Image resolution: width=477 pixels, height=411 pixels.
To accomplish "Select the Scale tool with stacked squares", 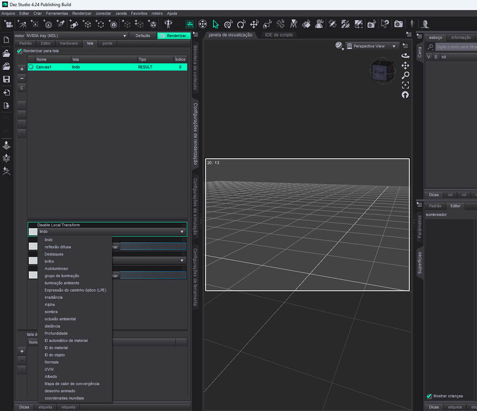I will point(267,24).
